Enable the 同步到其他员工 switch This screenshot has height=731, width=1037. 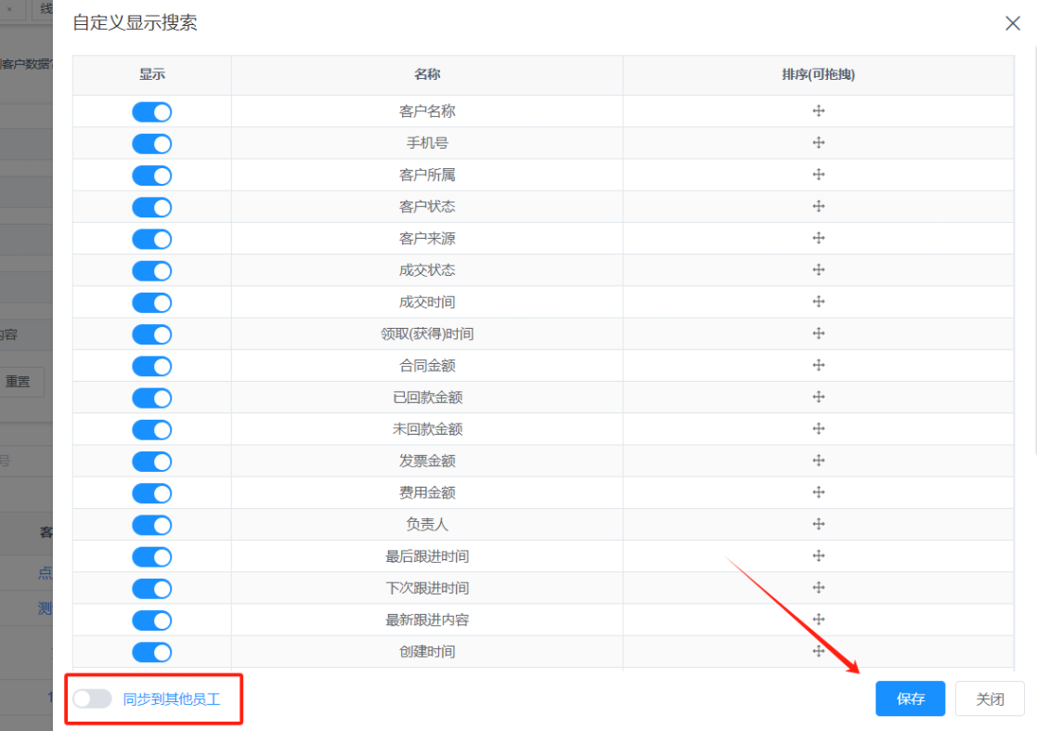pyautogui.click(x=92, y=698)
